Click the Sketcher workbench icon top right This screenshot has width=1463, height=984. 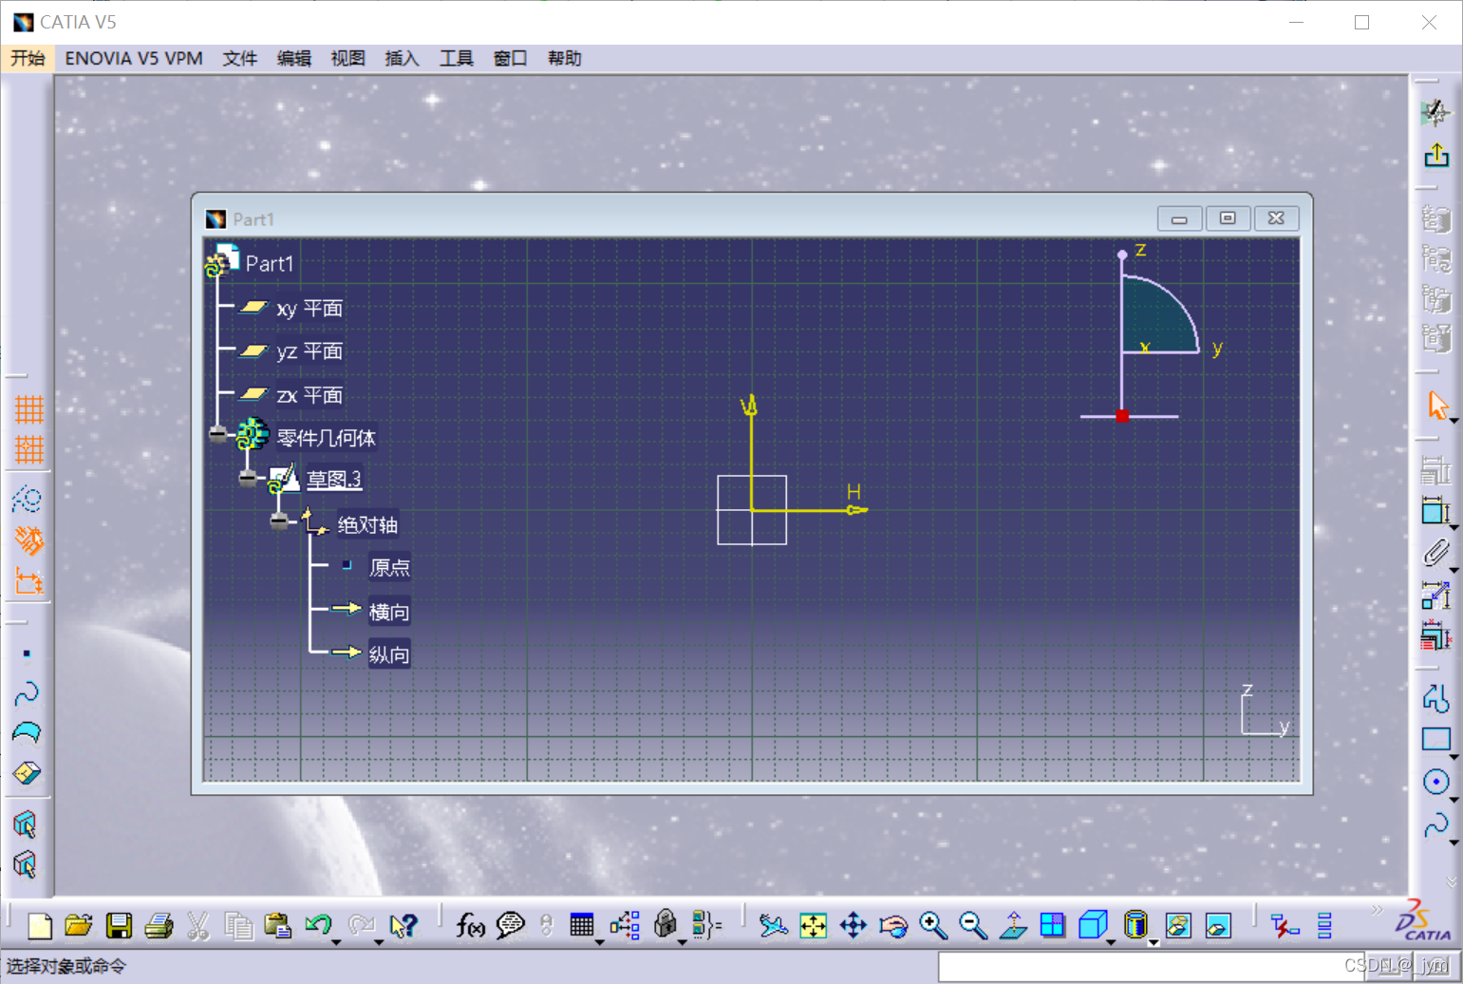(1435, 113)
